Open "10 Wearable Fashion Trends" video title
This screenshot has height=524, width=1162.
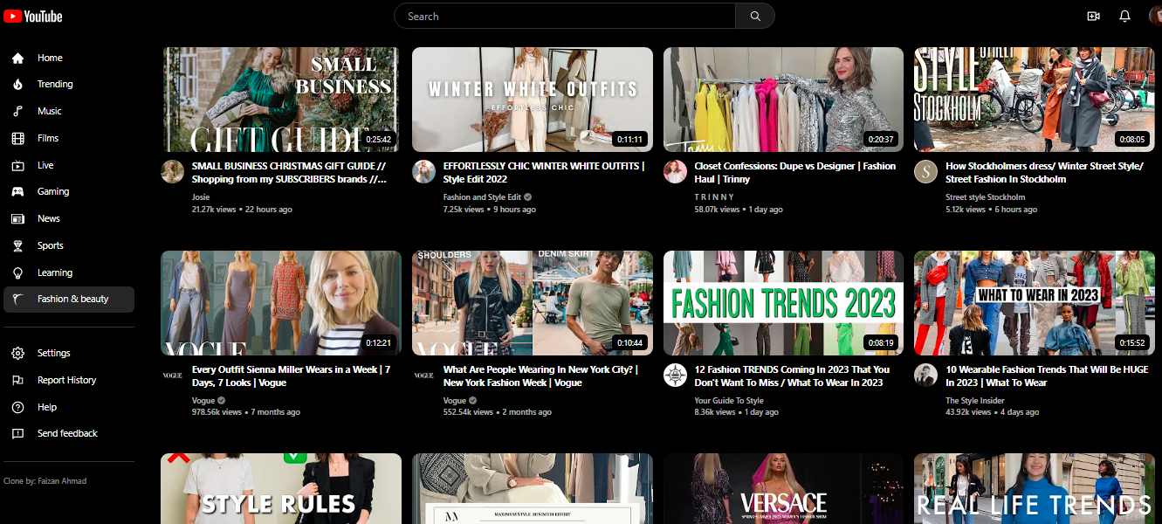pos(1047,376)
